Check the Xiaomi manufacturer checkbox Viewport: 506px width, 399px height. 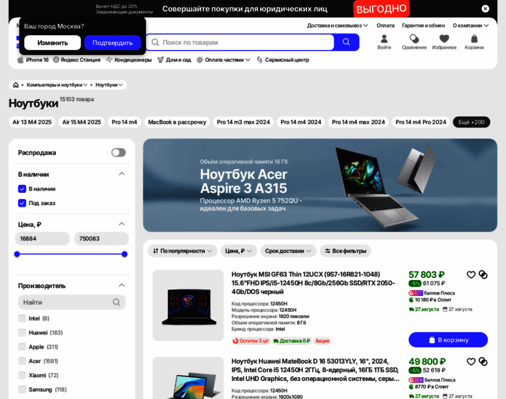[22, 375]
